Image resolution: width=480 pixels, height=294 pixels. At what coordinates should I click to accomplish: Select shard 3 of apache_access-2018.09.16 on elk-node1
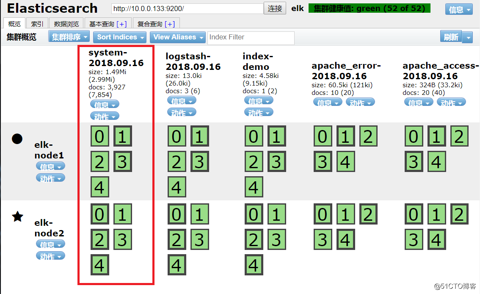414,161
